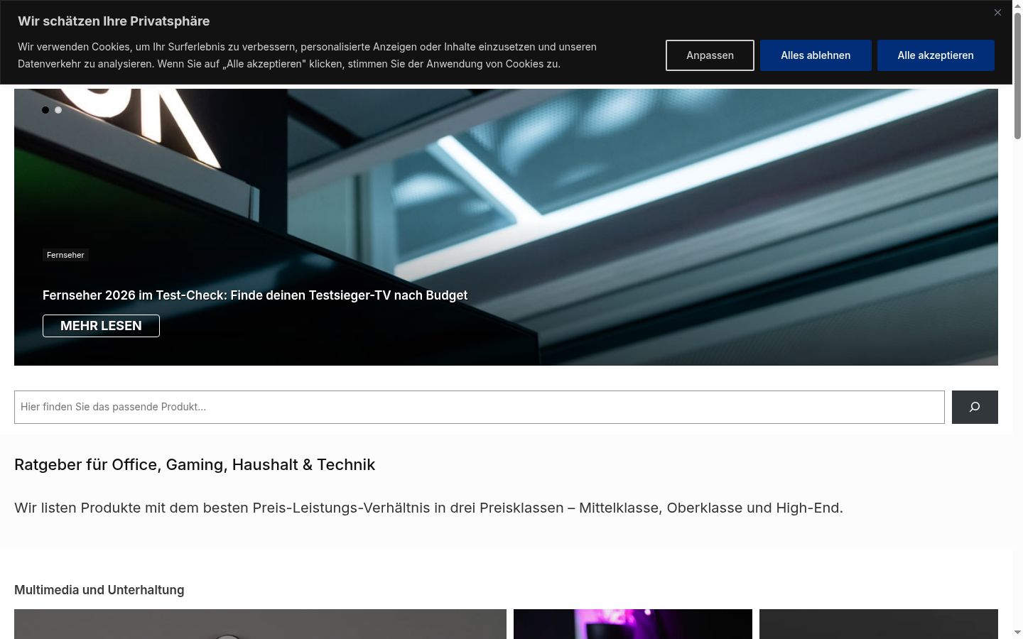Click the Wir schätzen Ihre Privatsphäre title
Image resolution: width=1023 pixels, height=639 pixels.
(x=114, y=21)
